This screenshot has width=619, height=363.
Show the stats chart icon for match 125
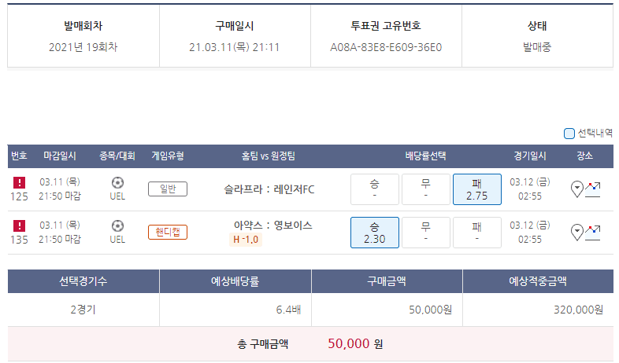[x=592, y=189]
